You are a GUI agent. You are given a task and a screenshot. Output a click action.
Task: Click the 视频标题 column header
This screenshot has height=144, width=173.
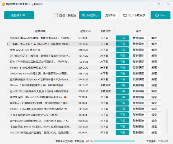coord(40,31)
